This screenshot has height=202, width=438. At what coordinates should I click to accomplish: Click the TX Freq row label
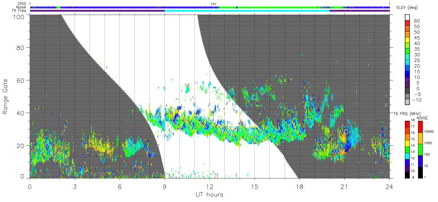coord(19,11)
